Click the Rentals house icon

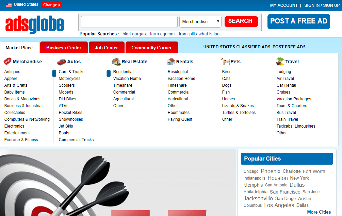click(170, 62)
